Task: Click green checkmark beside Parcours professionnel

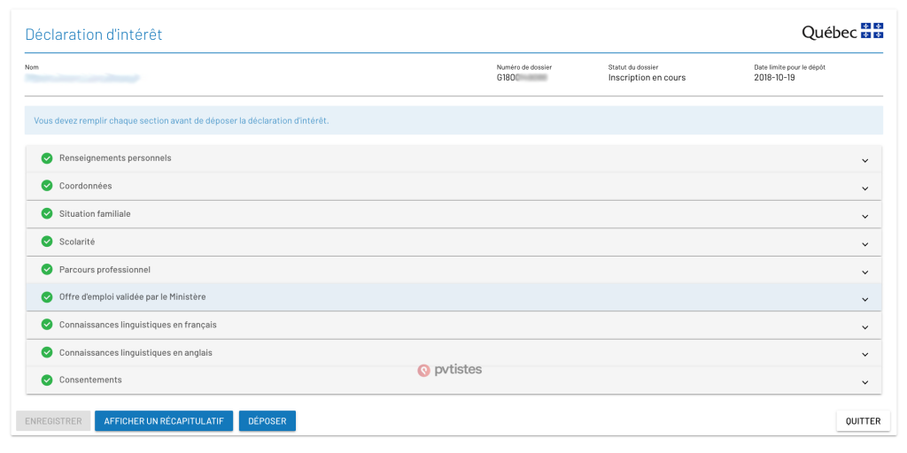Action: [47, 270]
